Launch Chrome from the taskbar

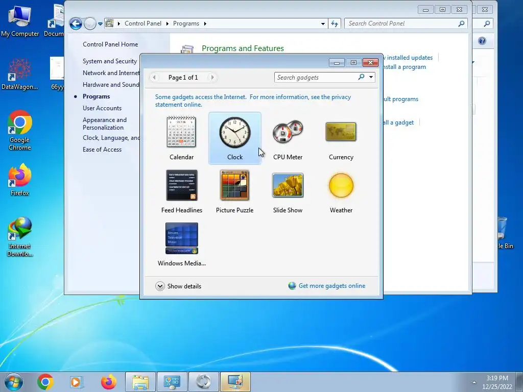45,382
